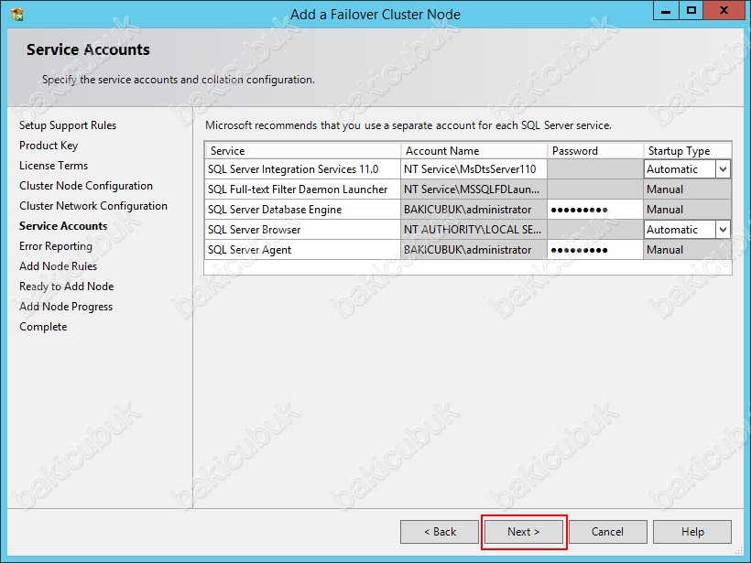
Task: Select Cluster Node Configuration step
Action: point(86,186)
